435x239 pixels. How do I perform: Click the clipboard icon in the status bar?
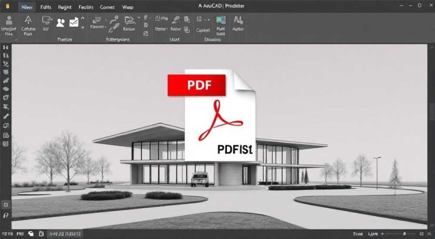pyautogui.click(x=41, y=234)
